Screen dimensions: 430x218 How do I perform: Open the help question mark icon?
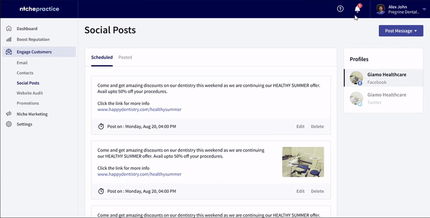340,9
